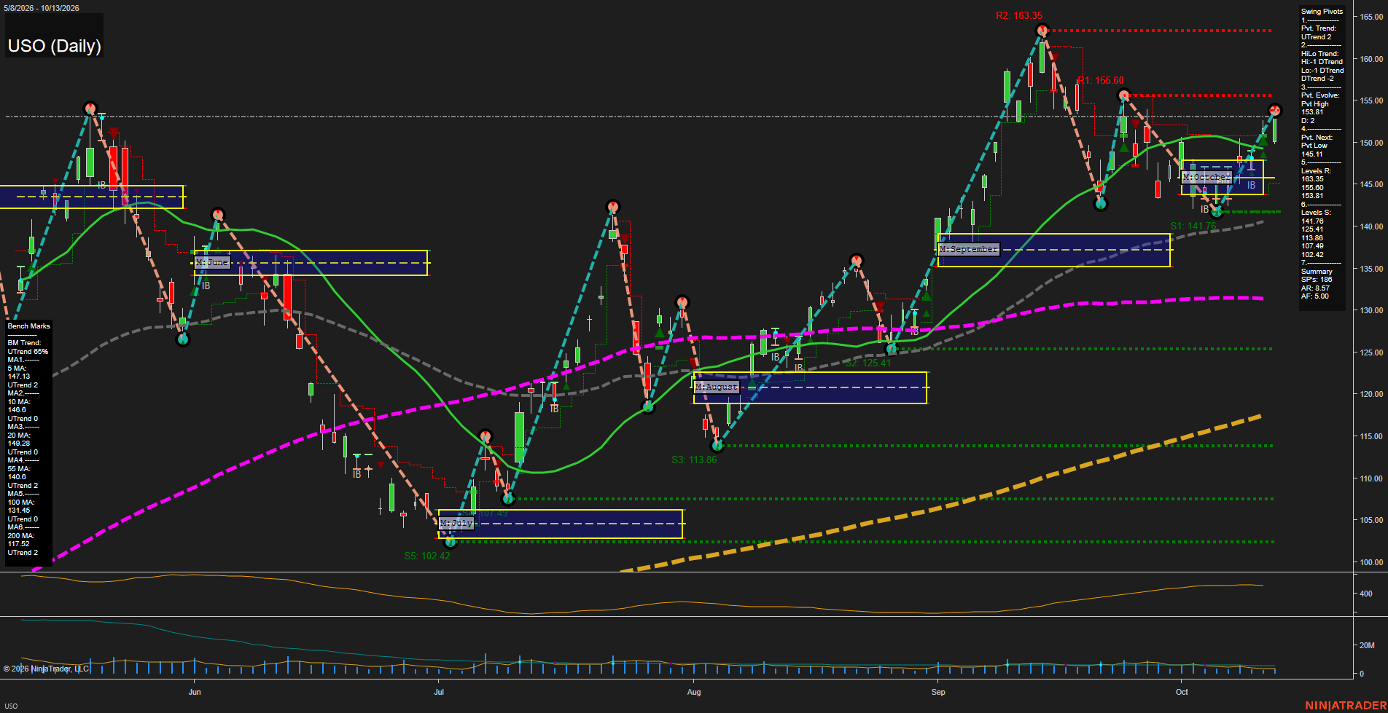Click the Aug label on the time axis
This screenshot has width=1388, height=713.
694,692
